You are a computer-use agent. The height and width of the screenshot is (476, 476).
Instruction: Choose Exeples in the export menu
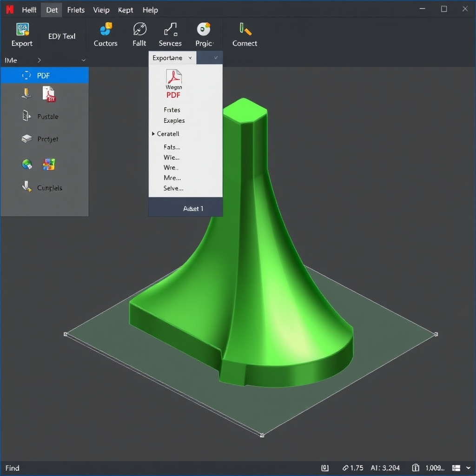coord(174,120)
